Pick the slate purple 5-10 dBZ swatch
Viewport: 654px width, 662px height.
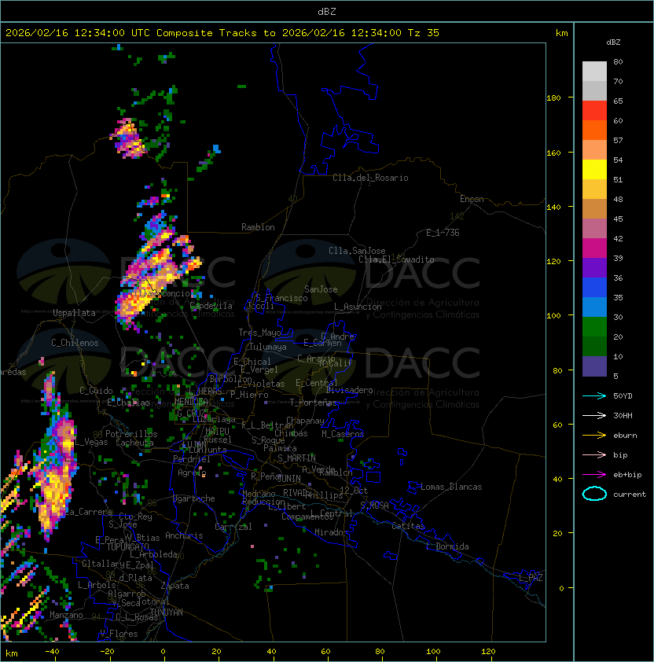pos(594,366)
